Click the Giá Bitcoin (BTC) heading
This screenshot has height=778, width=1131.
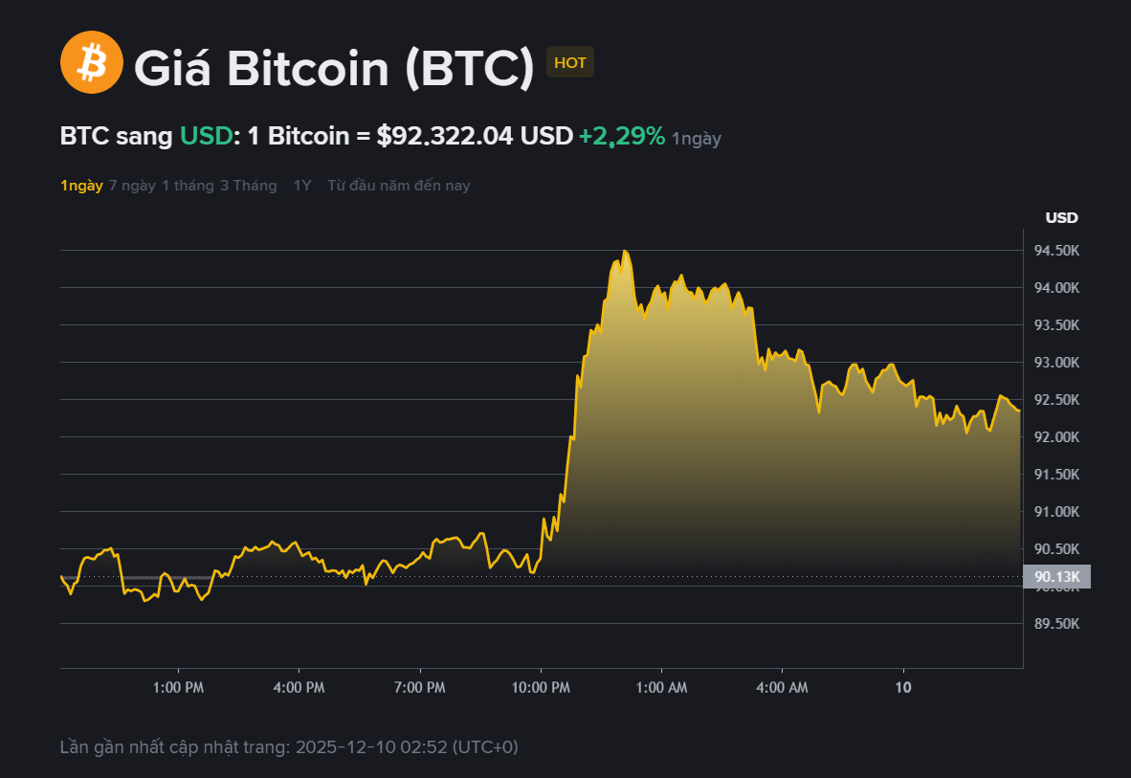tap(333, 68)
